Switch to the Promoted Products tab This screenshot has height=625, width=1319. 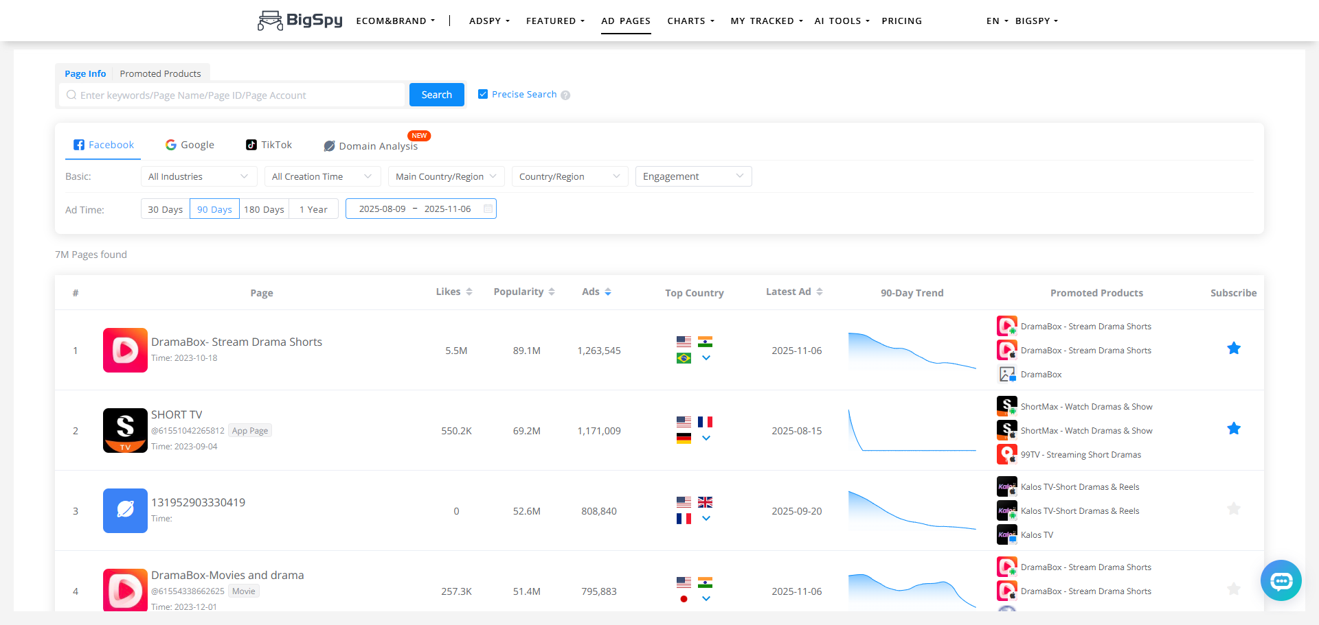pyautogui.click(x=160, y=73)
